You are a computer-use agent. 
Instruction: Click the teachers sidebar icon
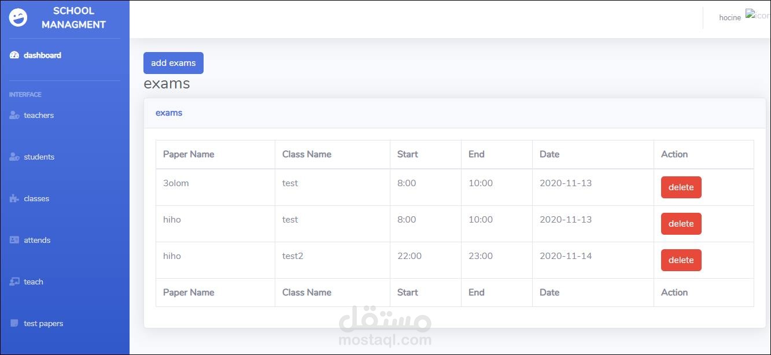(14, 116)
